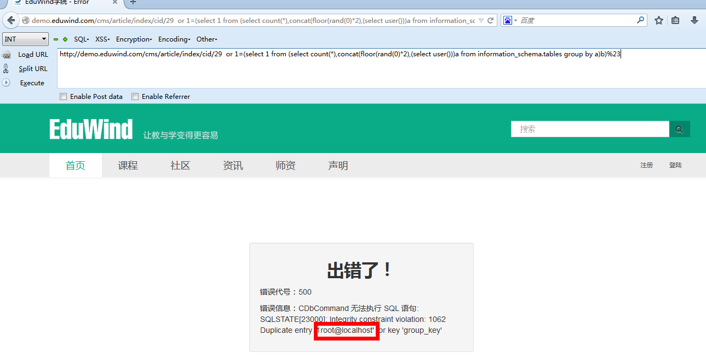Image resolution: width=706 pixels, height=364 pixels.
Task: Click the Baidu search engine paw icon
Action: coord(508,20)
